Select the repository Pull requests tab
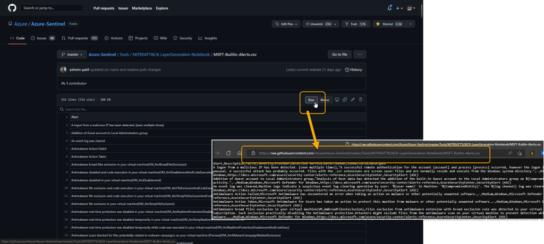This screenshot has height=244, width=544. [x=80, y=38]
